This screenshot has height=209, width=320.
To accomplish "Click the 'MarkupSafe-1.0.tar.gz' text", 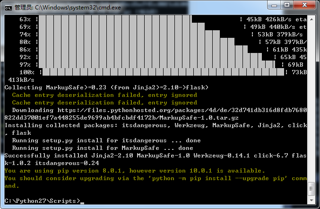I will click(x=199, y=118).
